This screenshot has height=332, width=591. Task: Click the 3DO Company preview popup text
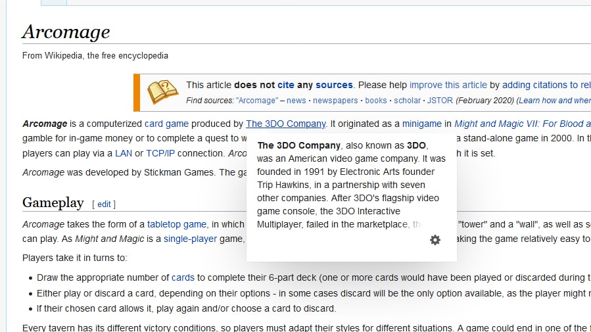point(351,185)
